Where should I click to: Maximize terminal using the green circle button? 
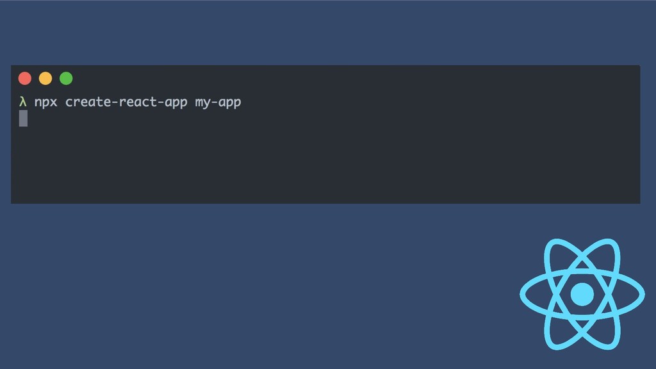coord(66,78)
